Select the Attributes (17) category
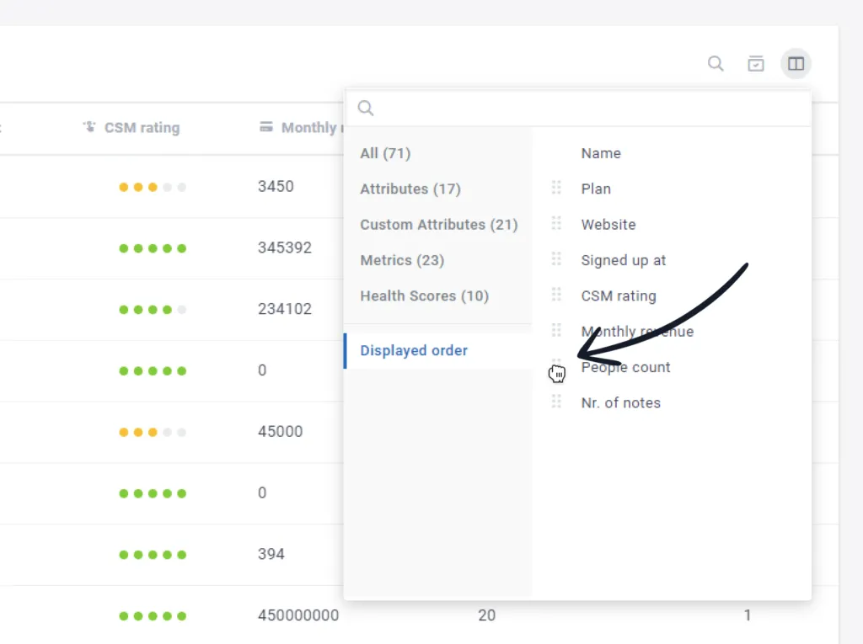Screen dimensions: 863x644 pos(410,189)
